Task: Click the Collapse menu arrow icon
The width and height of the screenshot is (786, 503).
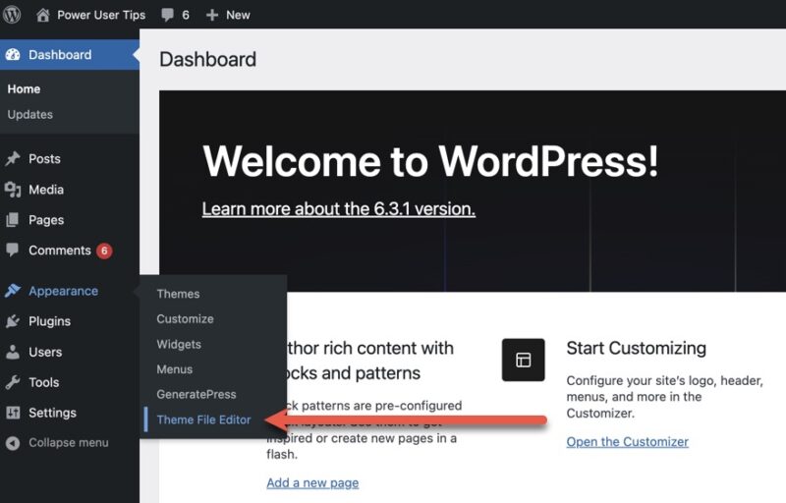Action: (13, 443)
